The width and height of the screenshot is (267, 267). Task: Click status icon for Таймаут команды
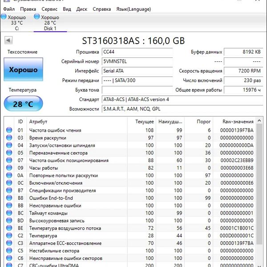point(9,213)
